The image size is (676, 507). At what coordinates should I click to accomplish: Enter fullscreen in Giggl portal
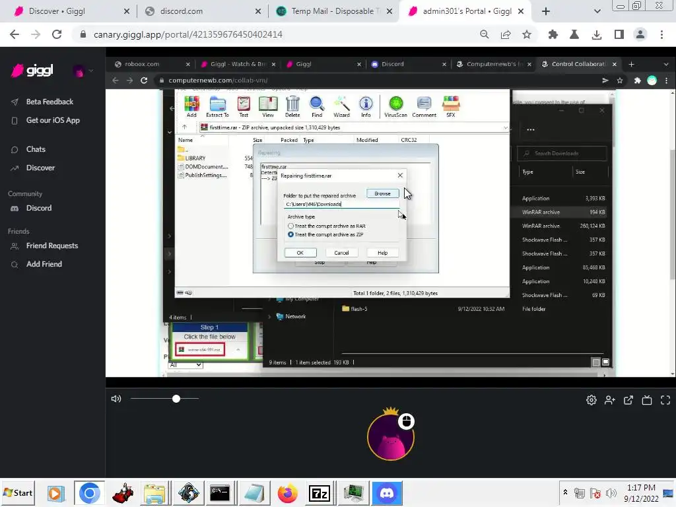[x=665, y=400]
